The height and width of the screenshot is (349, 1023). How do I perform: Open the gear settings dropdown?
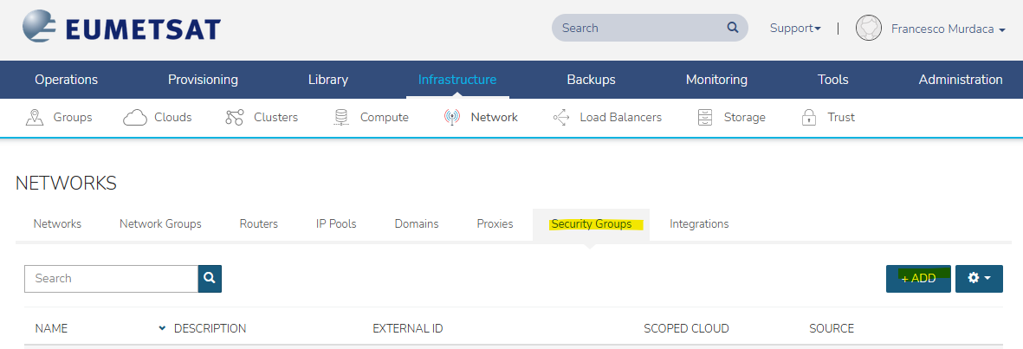(x=979, y=279)
